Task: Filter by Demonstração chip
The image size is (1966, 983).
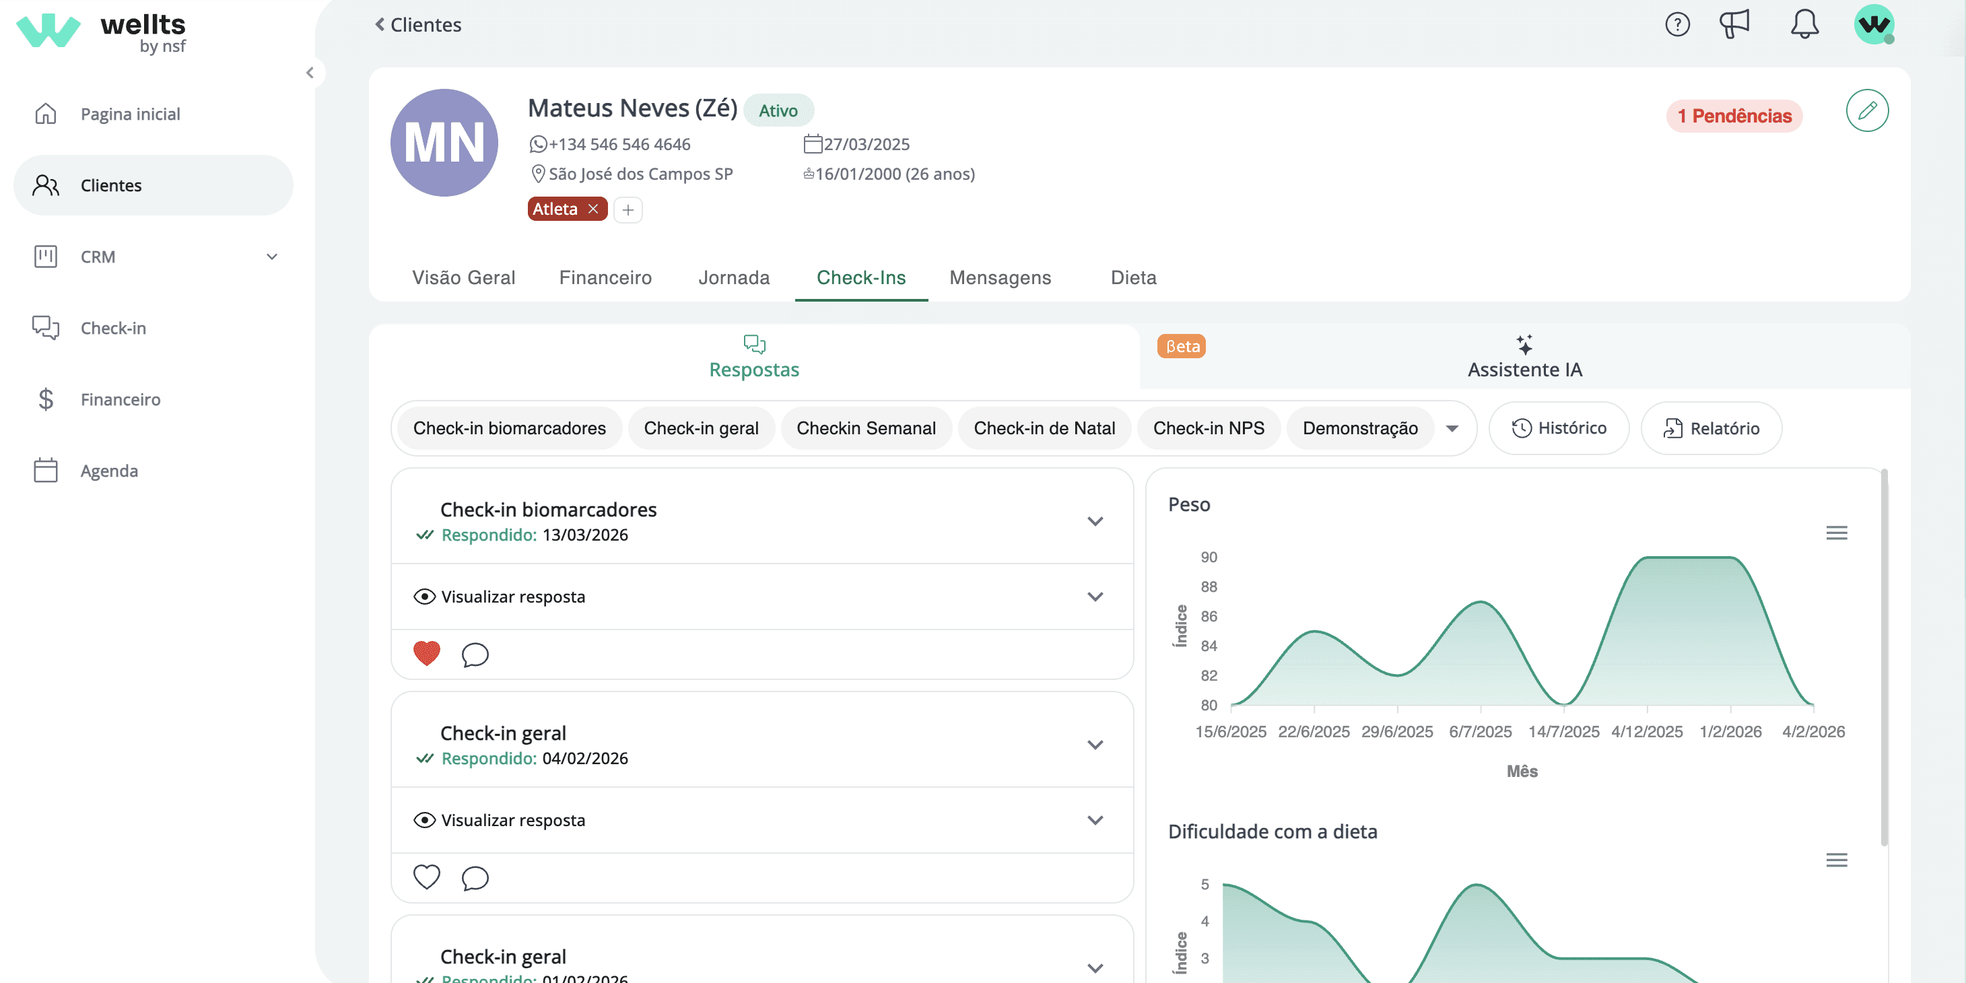Action: click(1360, 428)
